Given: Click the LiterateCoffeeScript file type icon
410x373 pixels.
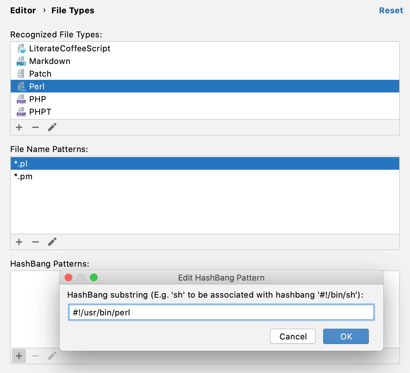Looking at the screenshot, I should pyautogui.click(x=21, y=48).
